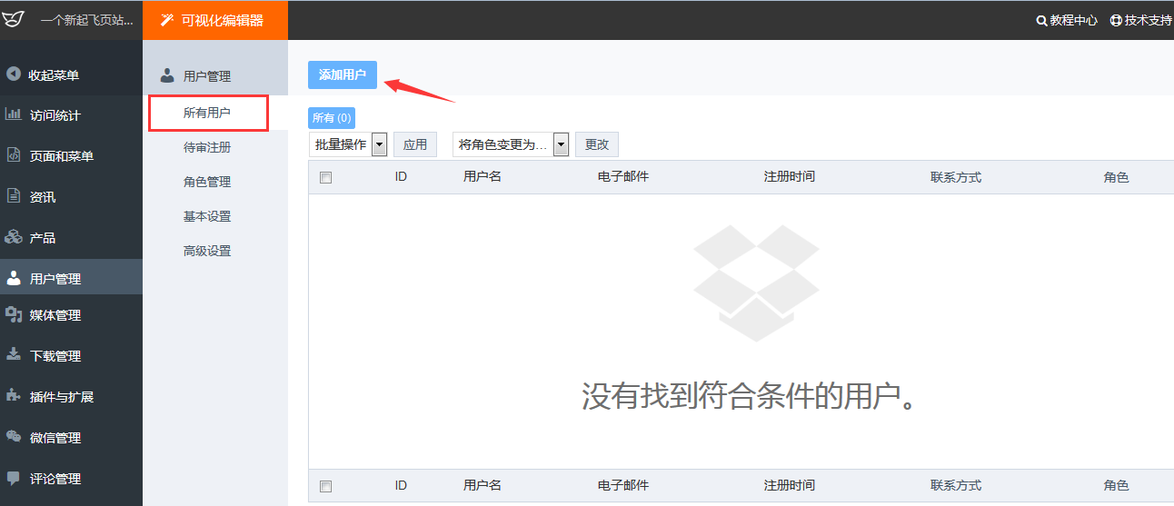
Task: Click the bottom 用户名 footer column label
Action: [483, 485]
